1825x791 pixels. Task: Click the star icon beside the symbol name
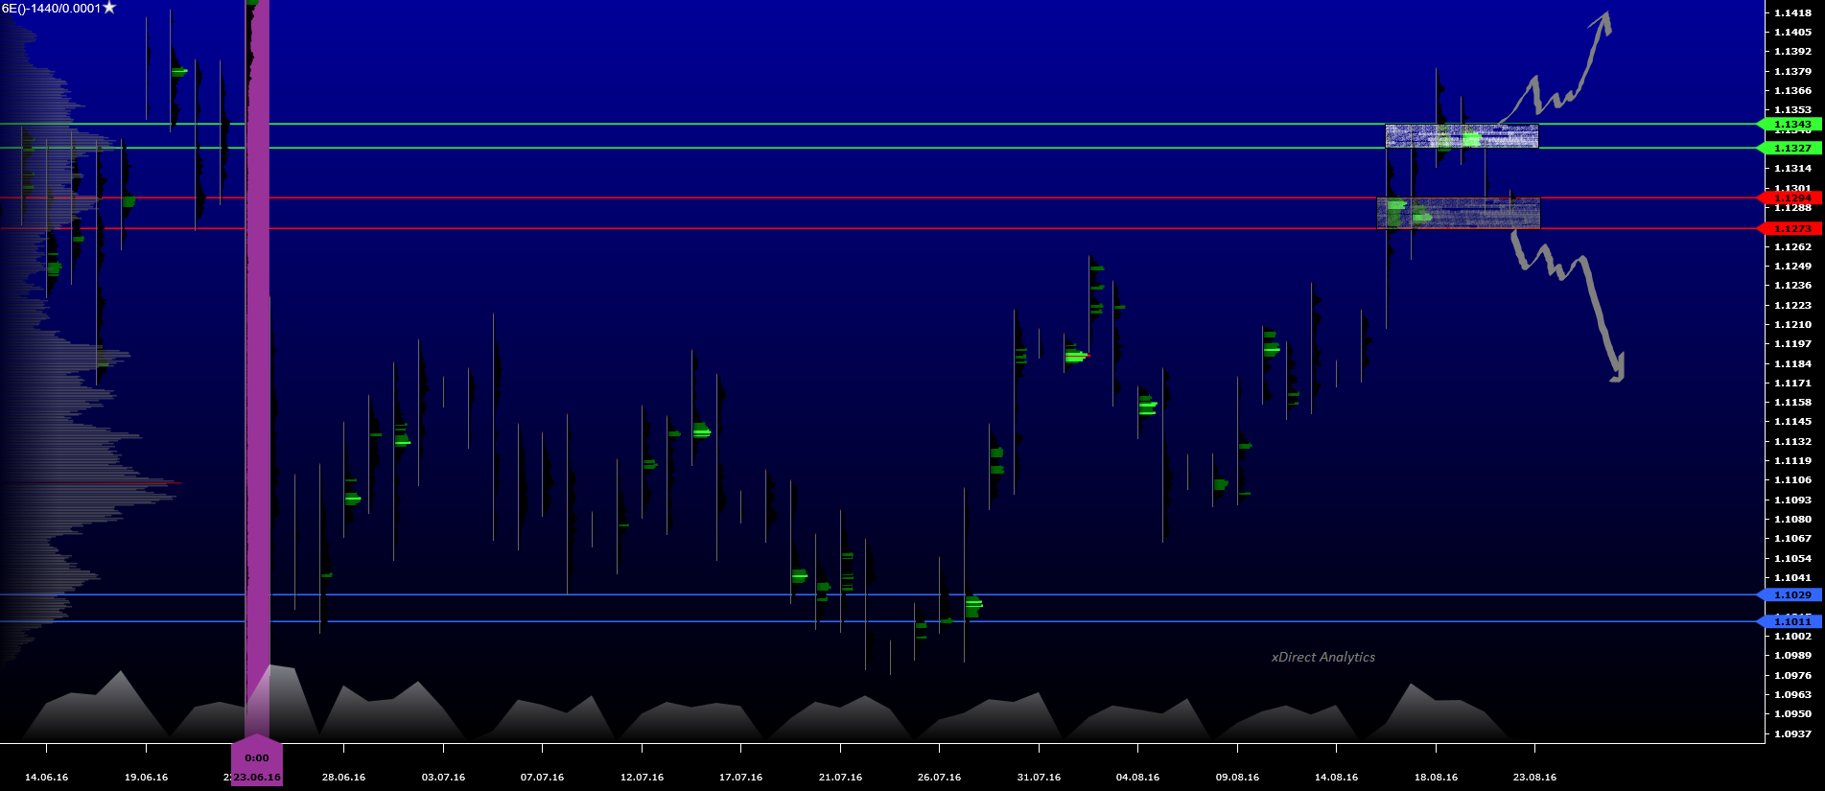pyautogui.click(x=109, y=8)
